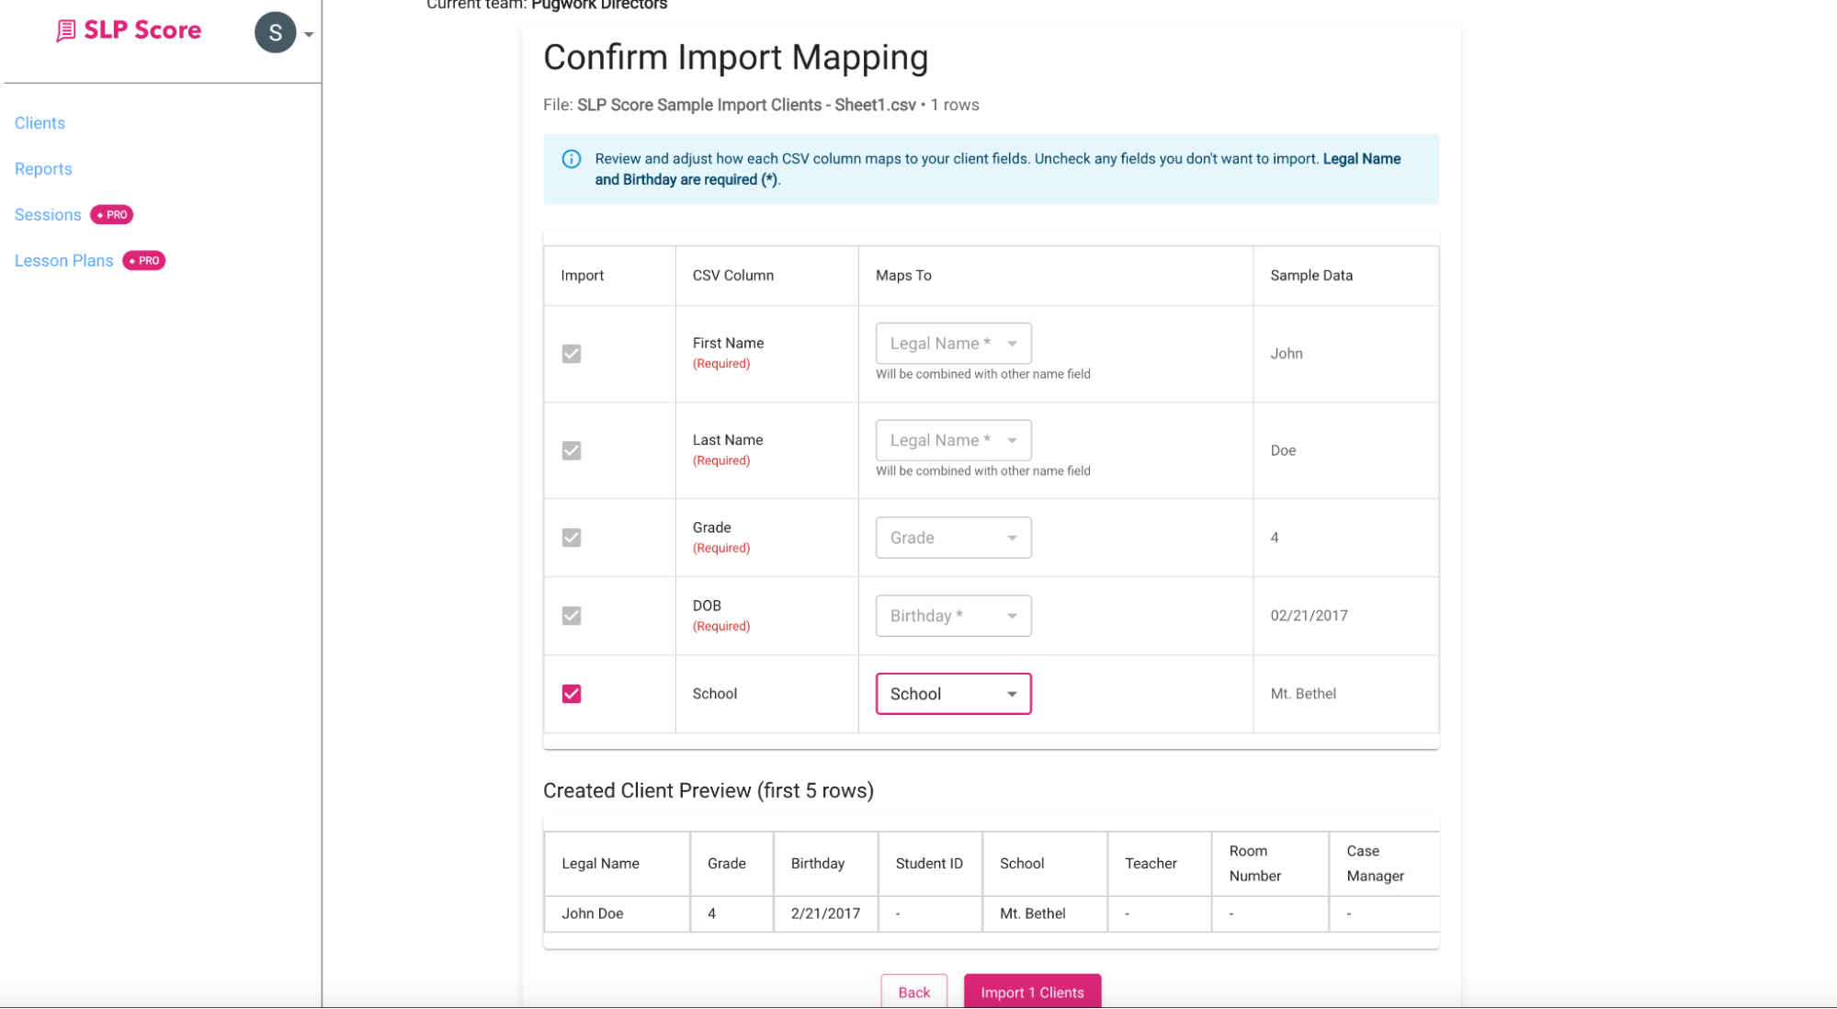Image resolution: width=1837 pixels, height=1009 pixels.
Task: Toggle the DOB import checkbox
Action: coord(571,616)
